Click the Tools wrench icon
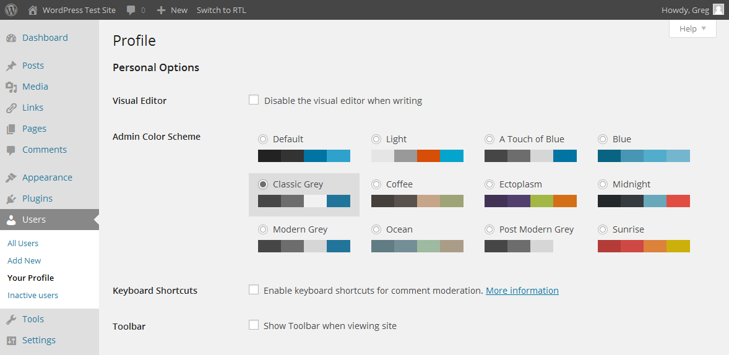Image resolution: width=729 pixels, height=355 pixels. [x=11, y=319]
